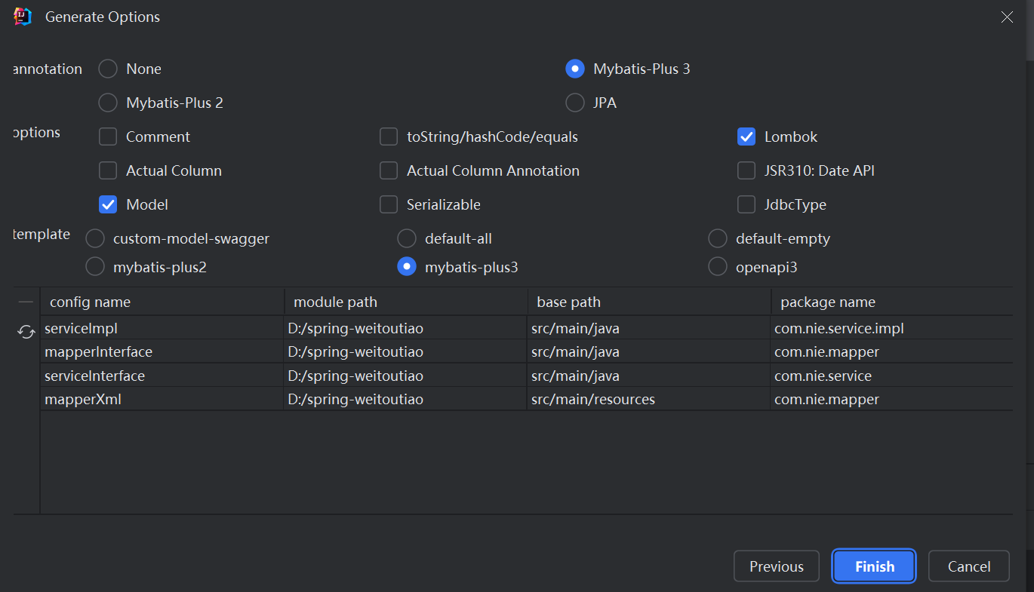Image resolution: width=1034 pixels, height=592 pixels.
Task: Close the Generate Options dialog
Action: pyautogui.click(x=1007, y=17)
